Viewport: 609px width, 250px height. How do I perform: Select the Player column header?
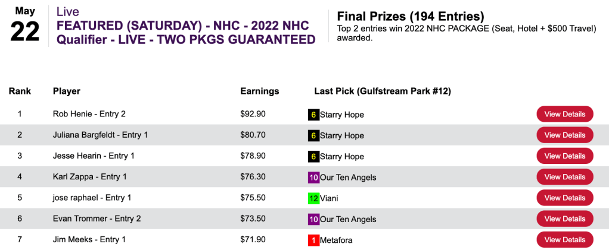tap(67, 91)
